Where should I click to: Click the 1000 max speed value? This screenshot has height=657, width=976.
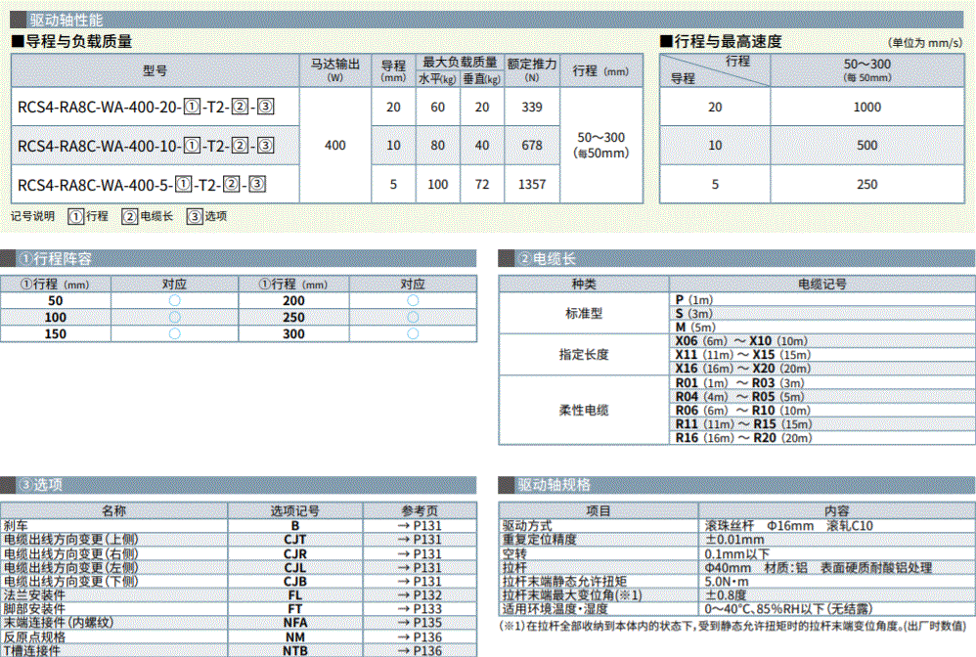point(867,107)
